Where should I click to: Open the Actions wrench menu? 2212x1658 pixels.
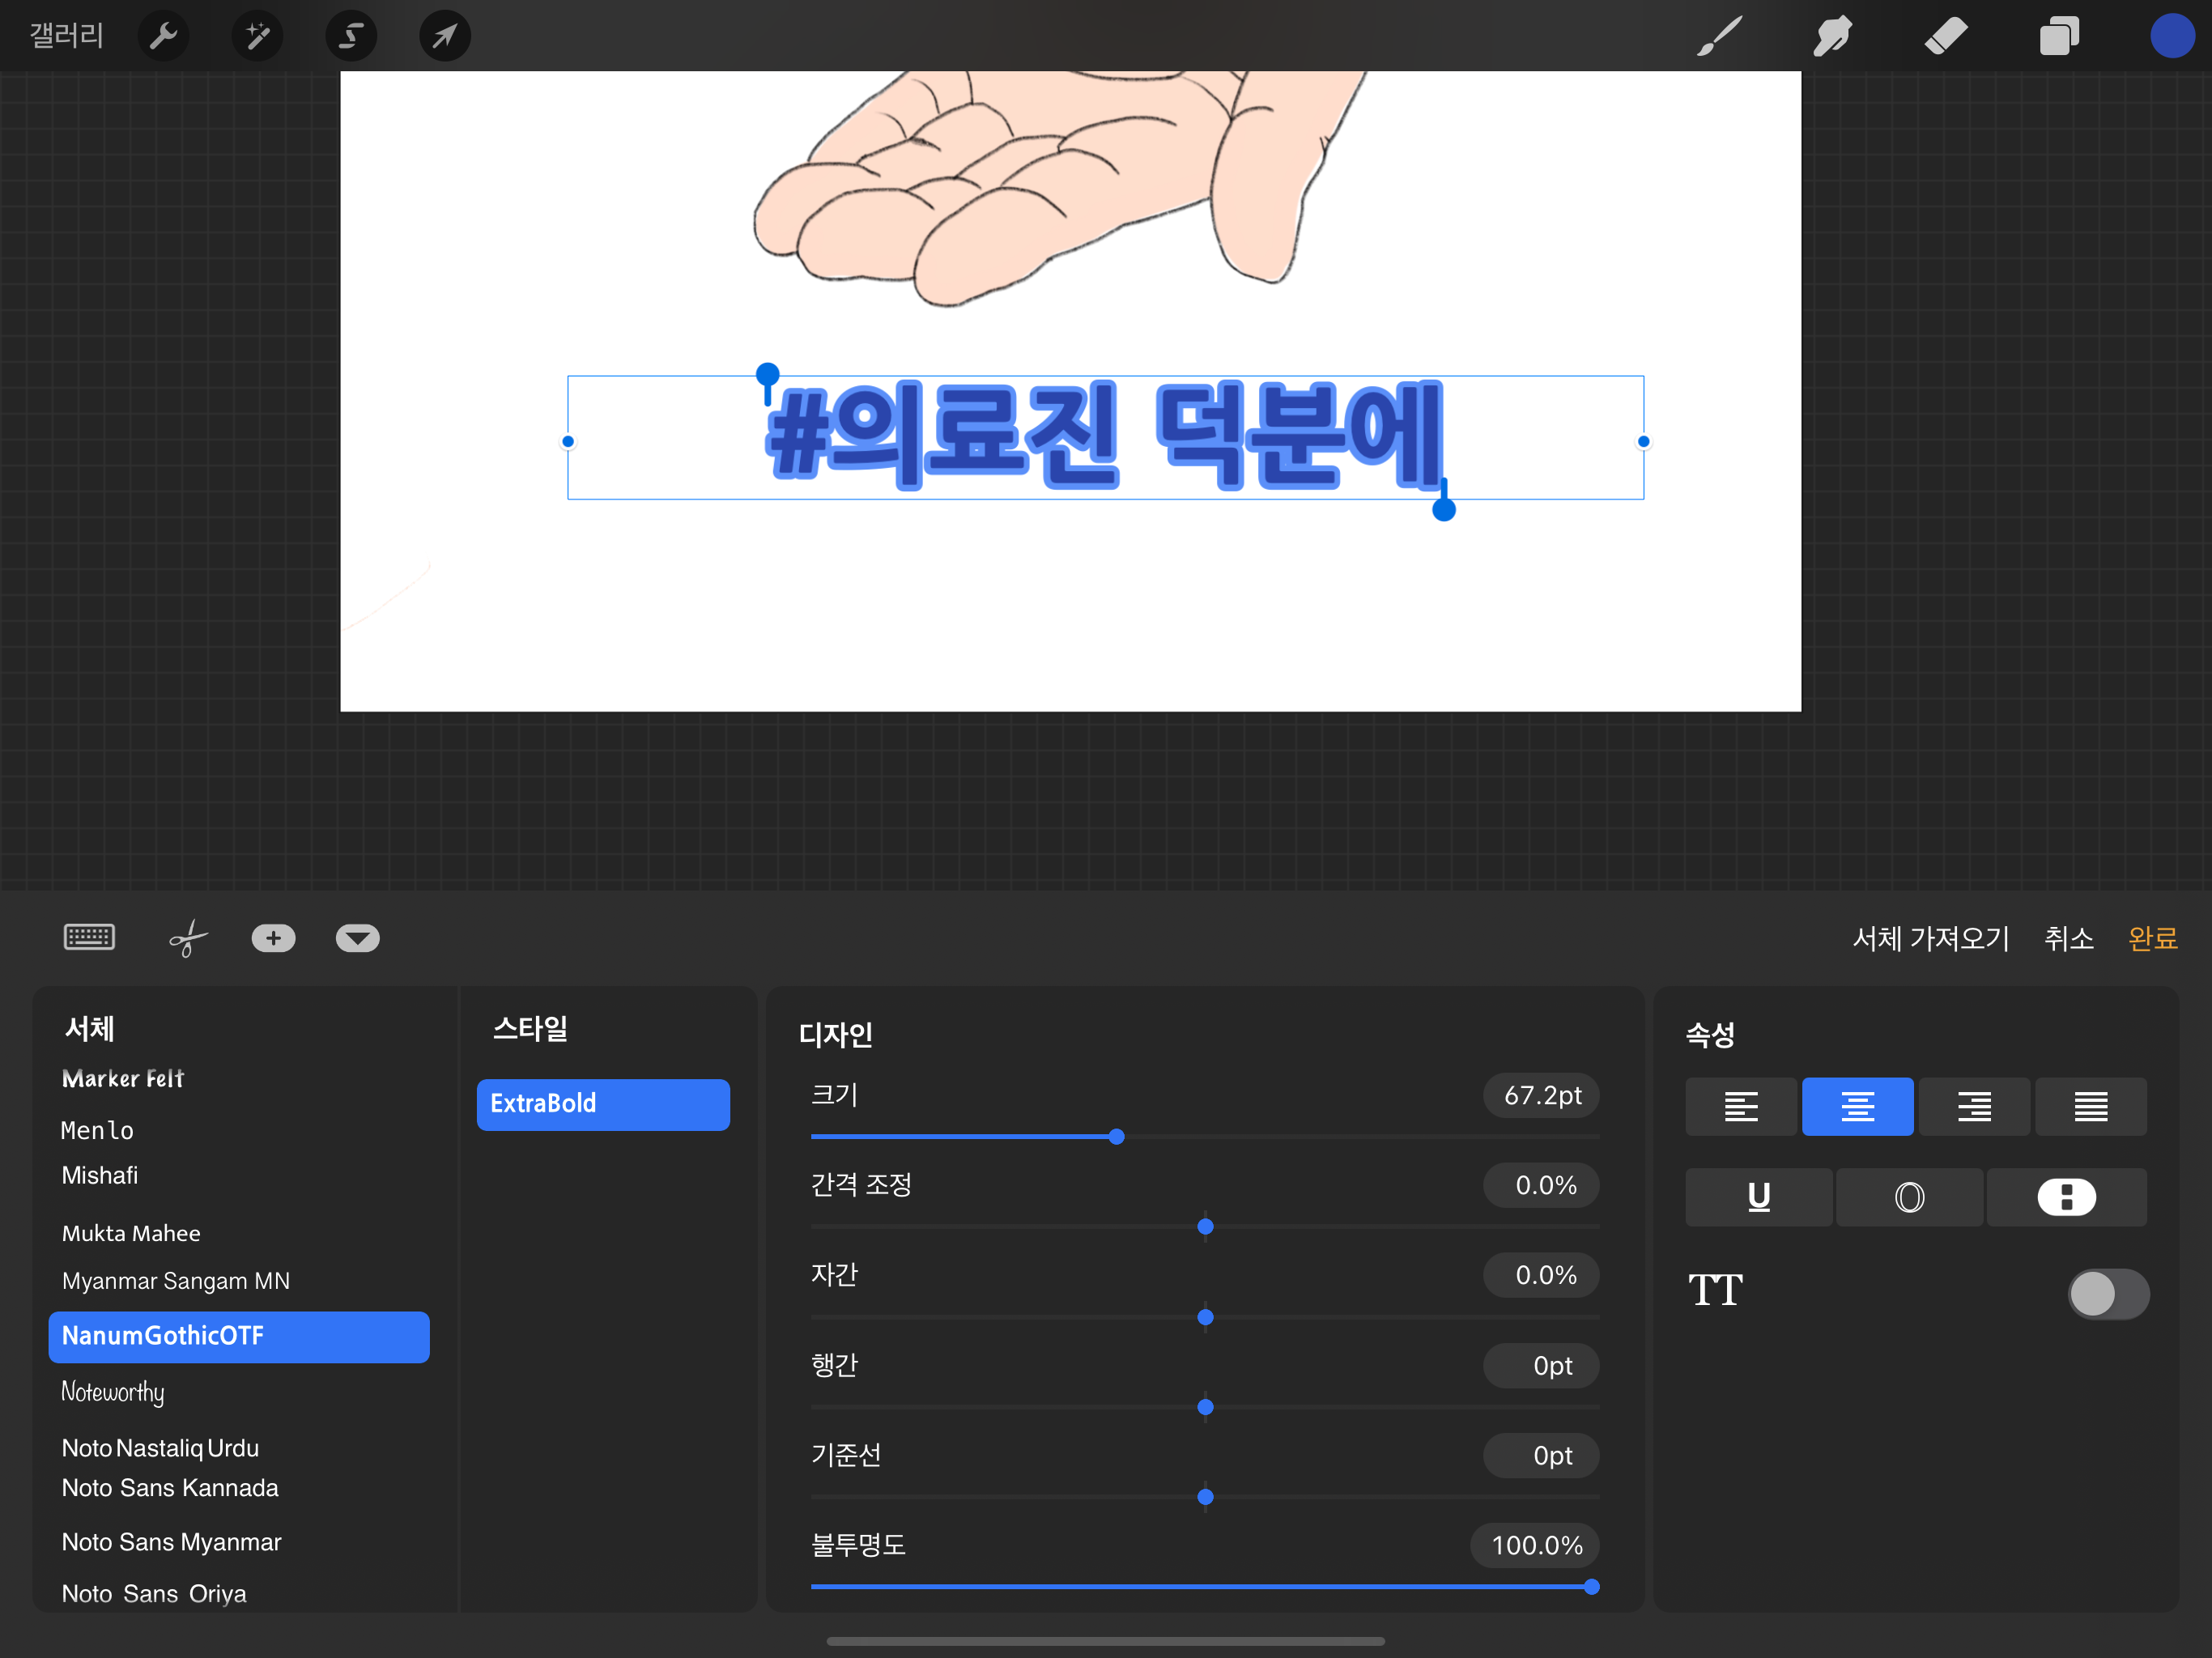(163, 36)
